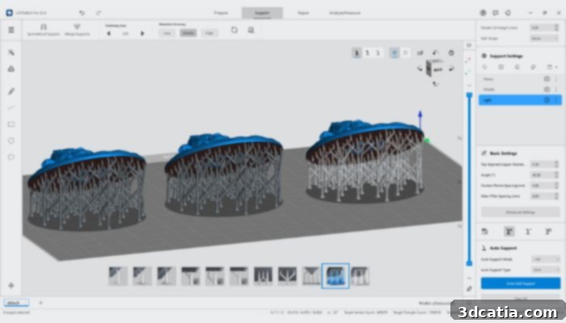Click the user account icon in title bar
The height and width of the screenshot is (323, 566).
point(483,13)
